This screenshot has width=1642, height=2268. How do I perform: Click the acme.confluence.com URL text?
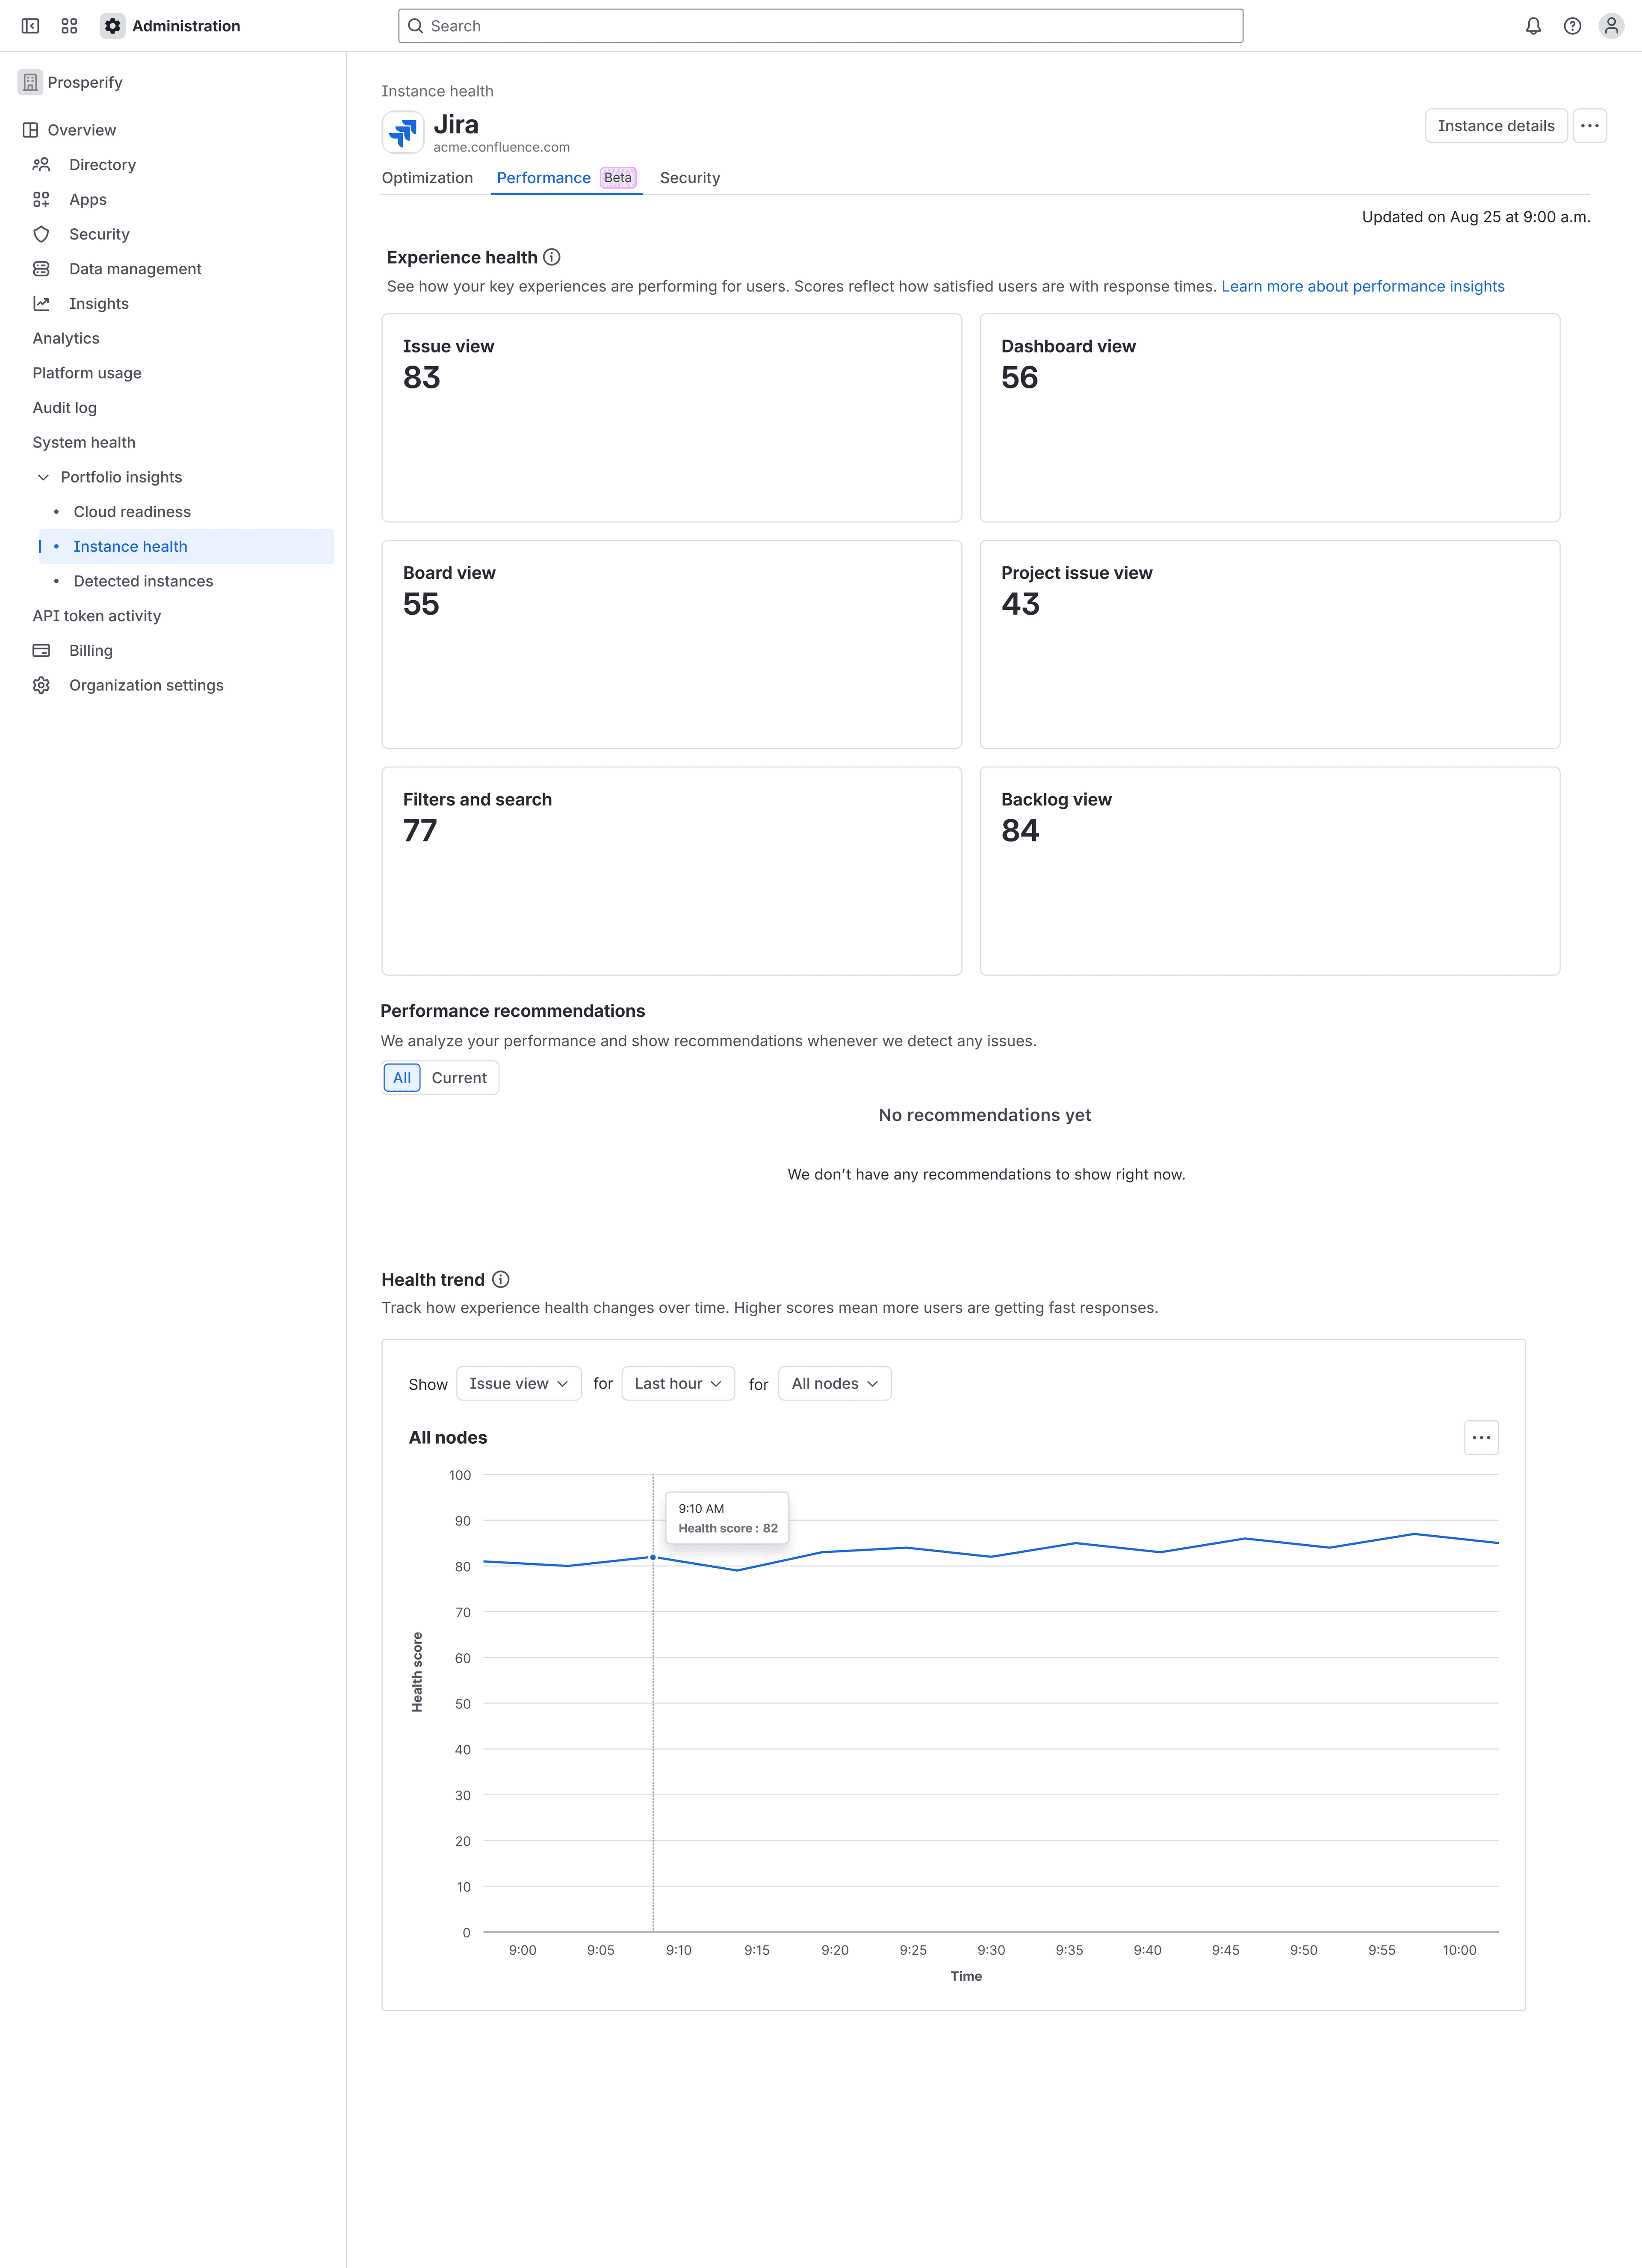point(502,147)
